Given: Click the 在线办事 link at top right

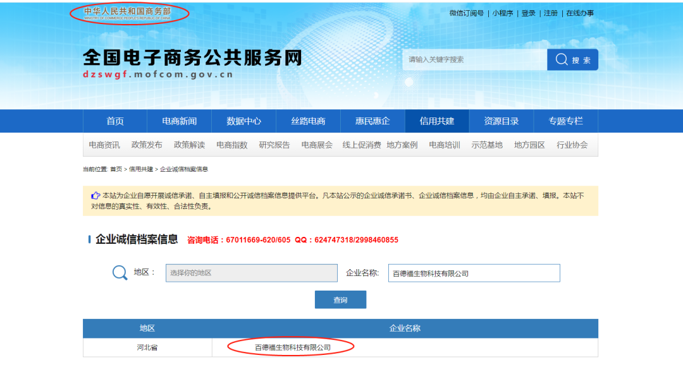Looking at the screenshot, I should (581, 12).
